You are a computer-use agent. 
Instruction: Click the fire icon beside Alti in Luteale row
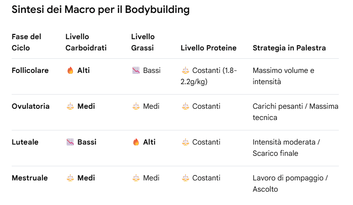pos(136,142)
